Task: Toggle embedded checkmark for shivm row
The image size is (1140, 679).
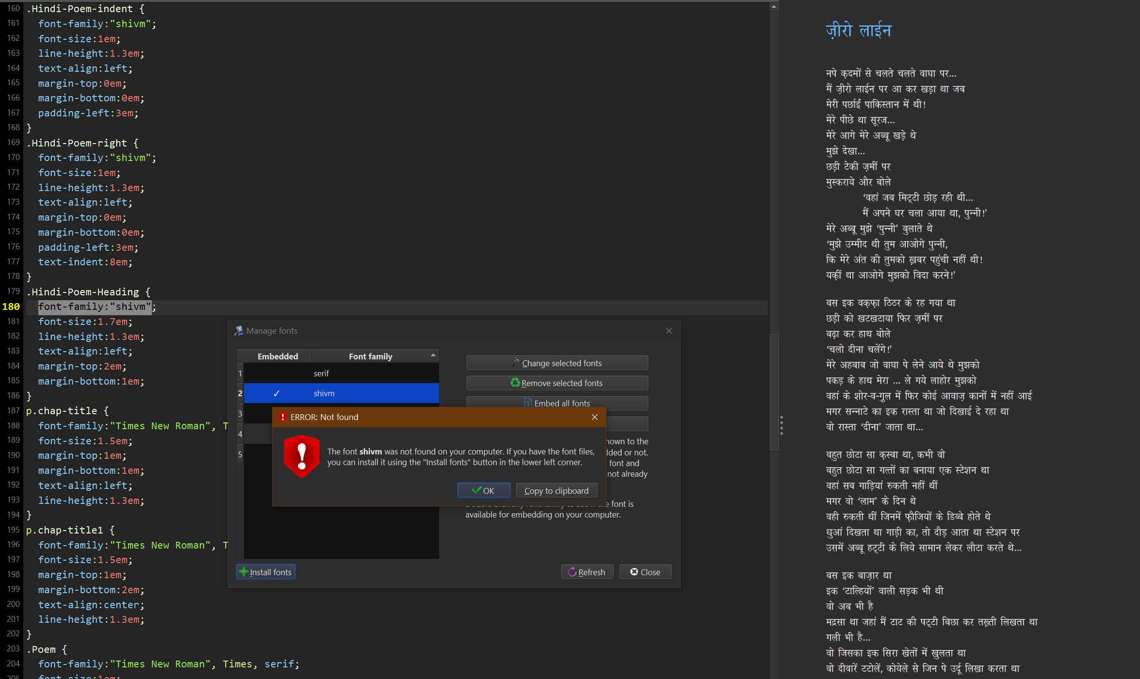Action: [x=277, y=393]
